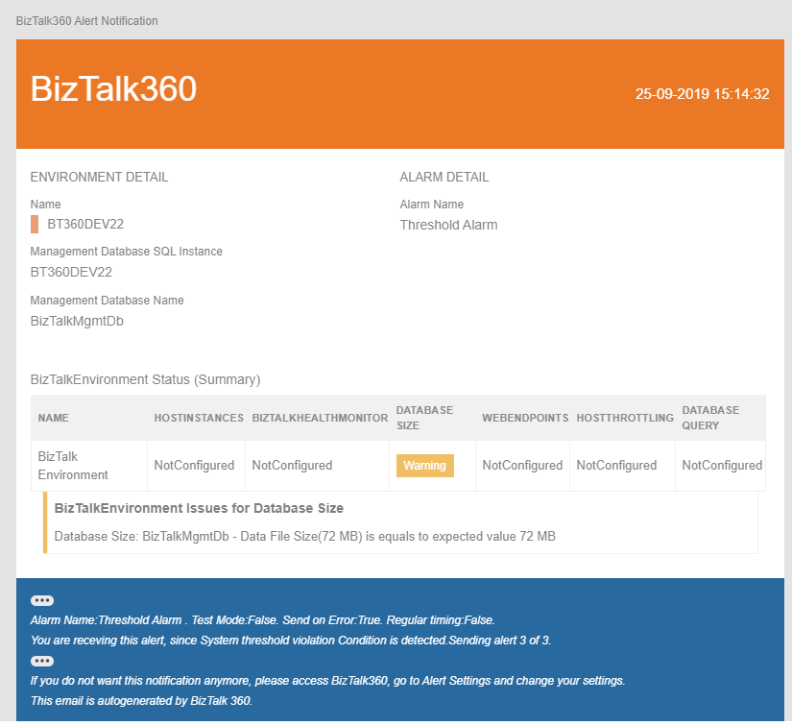Click NotConfigured under HOSTTHROTTLING
The width and height of the screenshot is (792, 726).
[616, 466]
